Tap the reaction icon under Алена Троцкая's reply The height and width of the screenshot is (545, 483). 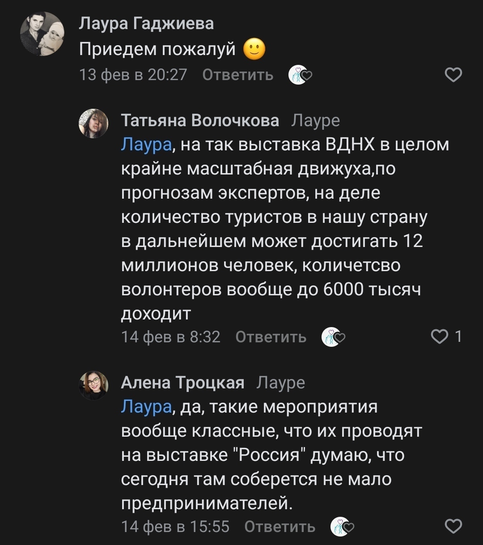click(x=342, y=527)
